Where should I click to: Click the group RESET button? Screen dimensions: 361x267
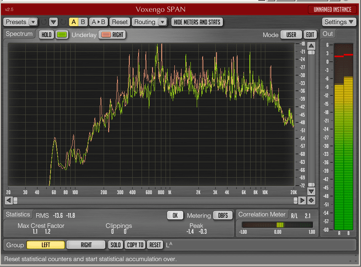(x=155, y=245)
